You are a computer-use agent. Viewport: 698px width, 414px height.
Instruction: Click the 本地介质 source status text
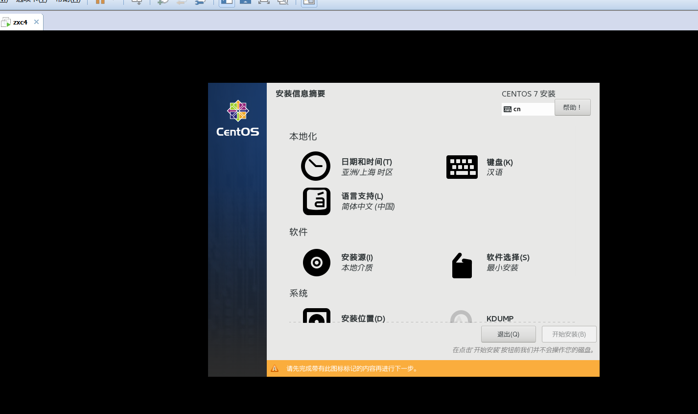coord(357,268)
